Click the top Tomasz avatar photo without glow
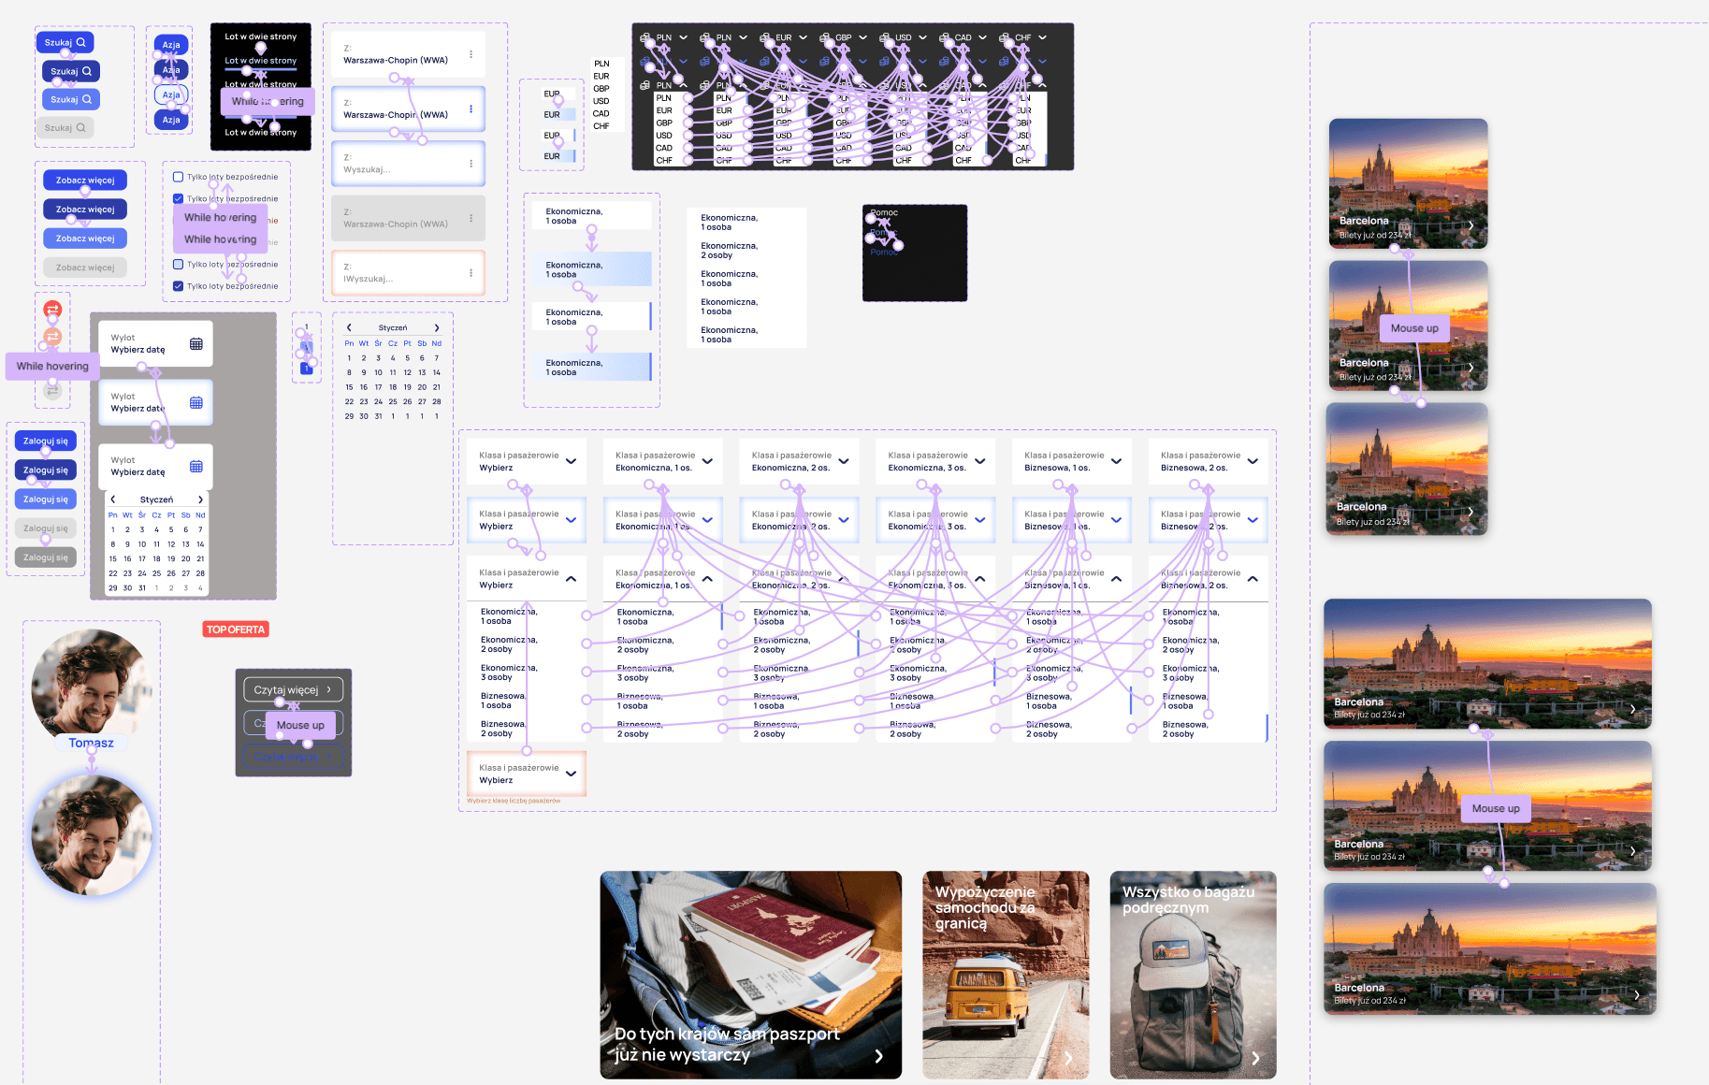Viewport: 1709px width, 1085px height. tap(92, 689)
